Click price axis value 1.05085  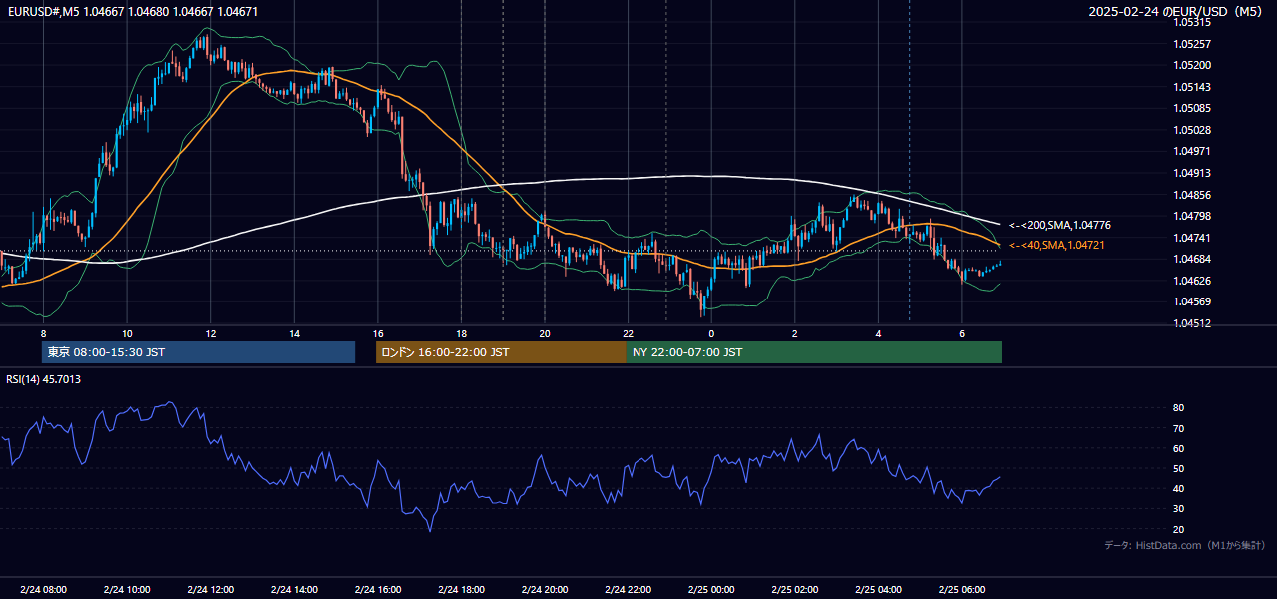(x=1192, y=108)
